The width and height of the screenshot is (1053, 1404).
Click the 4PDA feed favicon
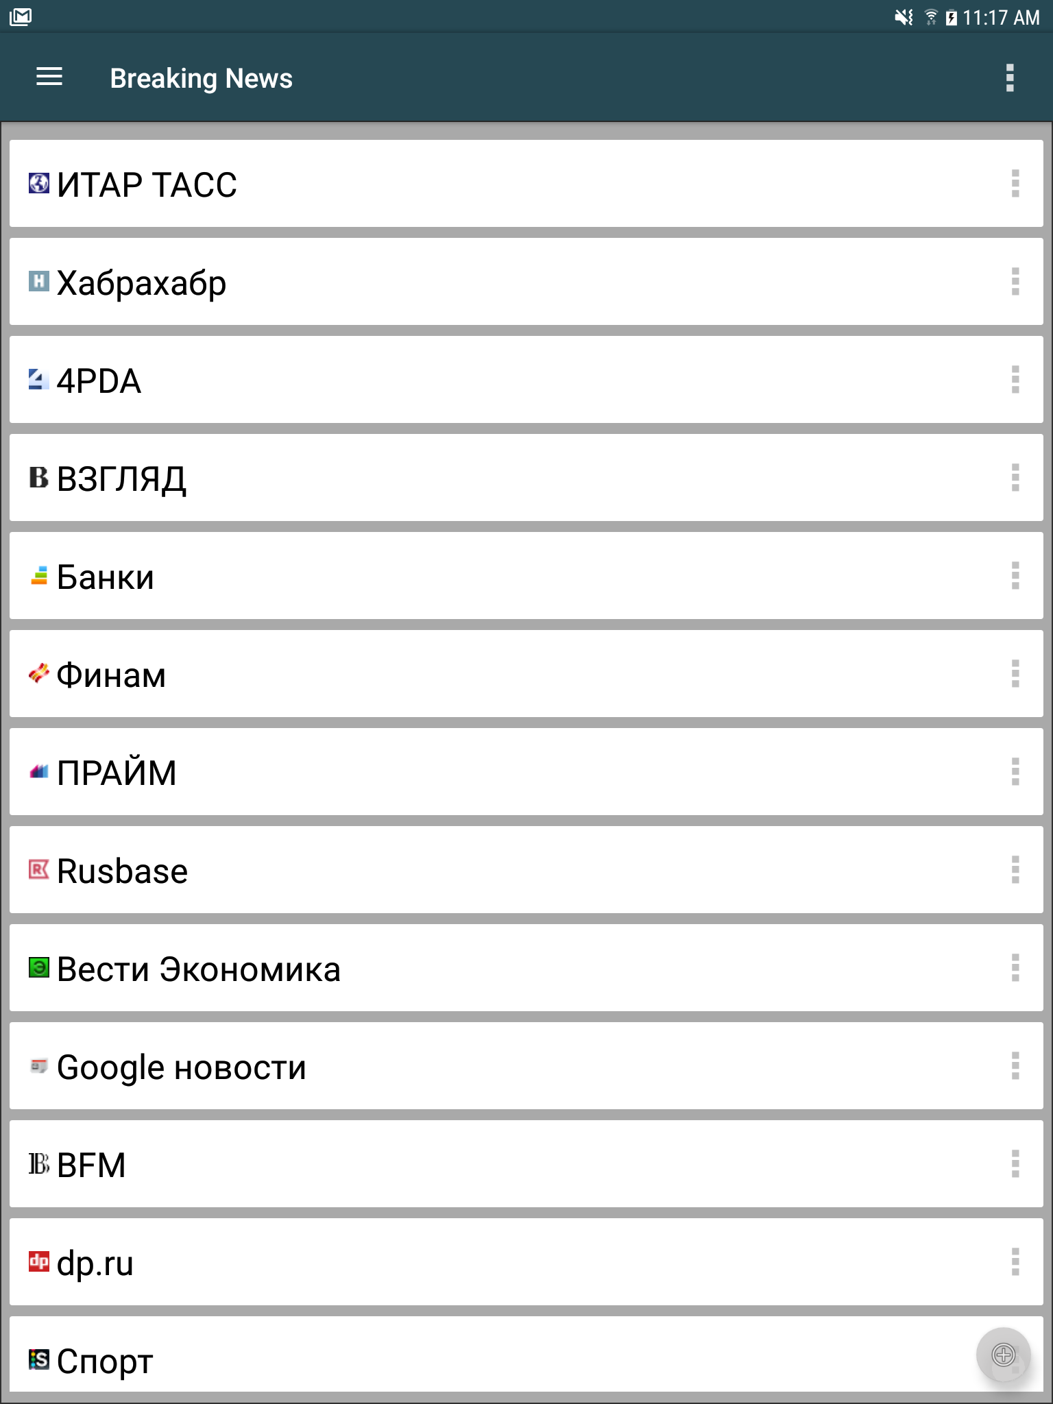[39, 379]
